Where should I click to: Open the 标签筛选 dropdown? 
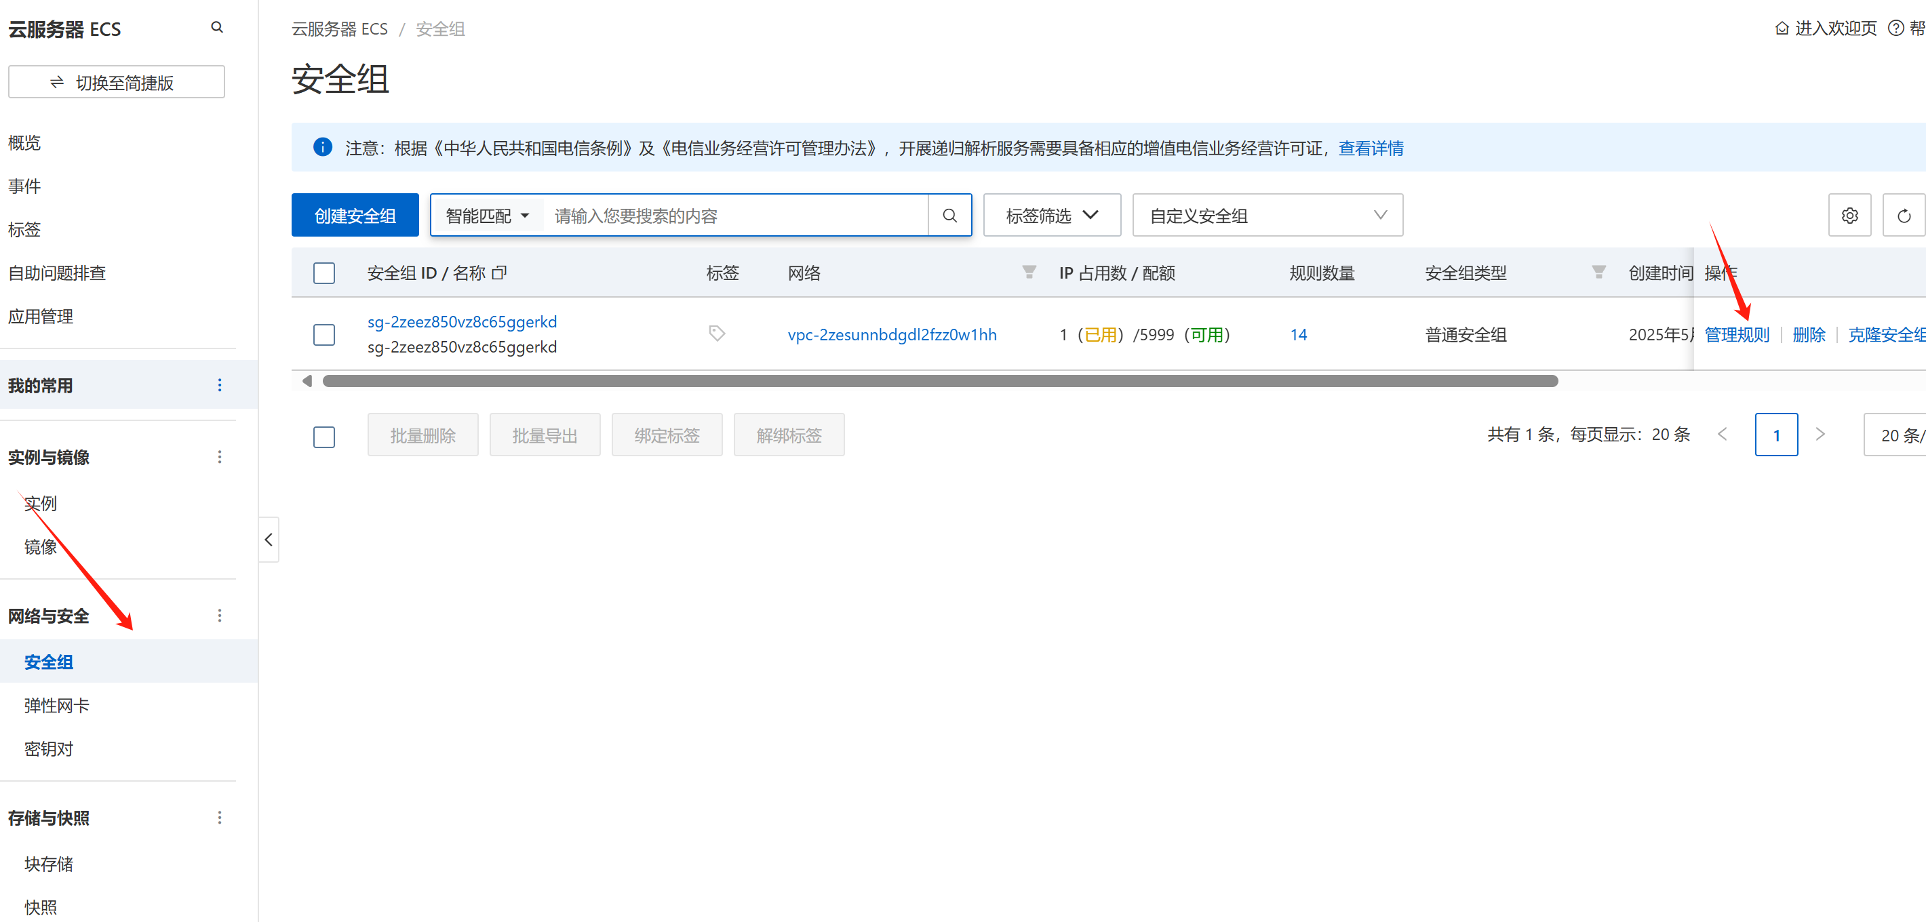point(1051,216)
